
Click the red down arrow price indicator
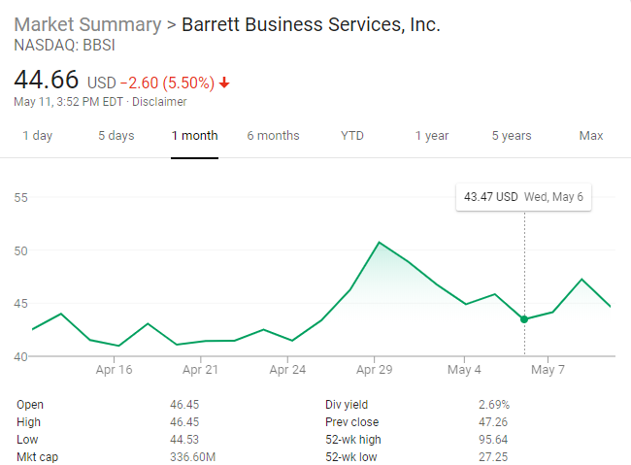[x=225, y=83]
